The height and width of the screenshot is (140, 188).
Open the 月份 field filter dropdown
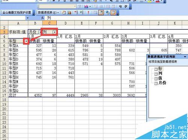[x=40, y=32]
